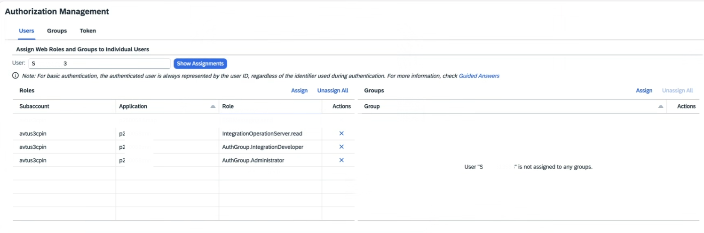Click Unassign All in the Groups panel

point(677,91)
